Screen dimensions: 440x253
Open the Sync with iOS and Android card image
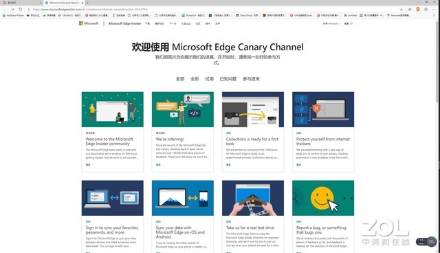(x=183, y=198)
